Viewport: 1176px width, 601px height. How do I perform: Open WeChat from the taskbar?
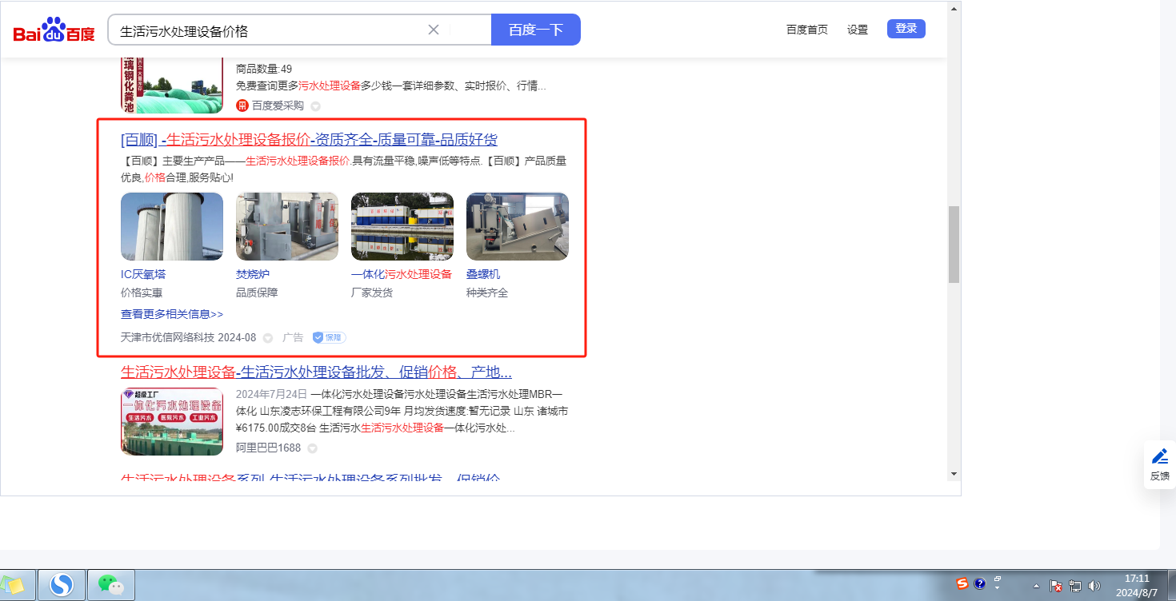tap(111, 585)
